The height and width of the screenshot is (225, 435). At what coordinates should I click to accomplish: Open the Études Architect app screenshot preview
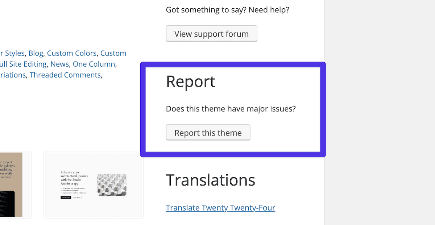(93, 184)
